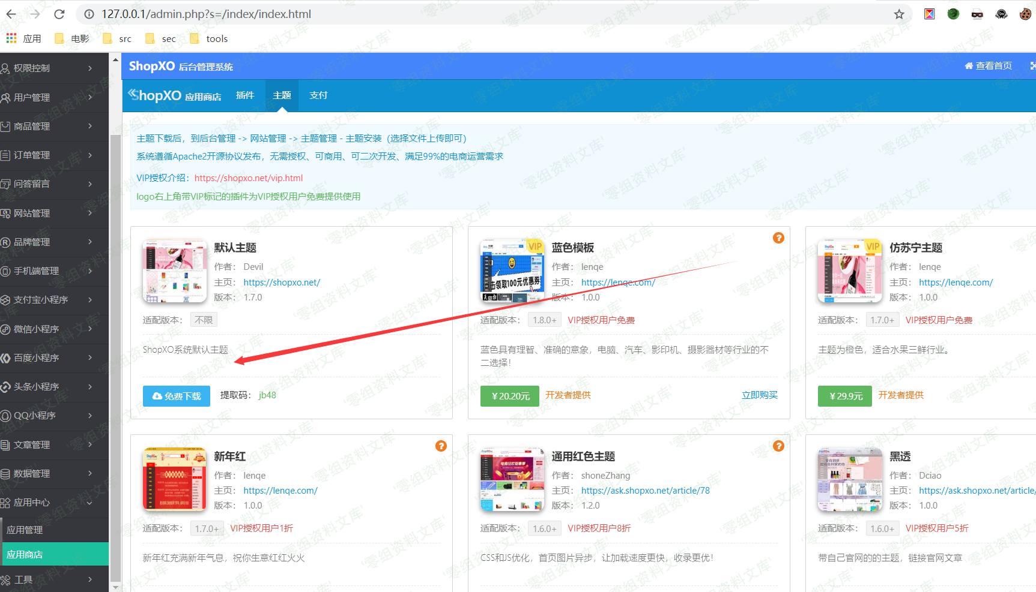
Task: Click the 默认主题 preview thumbnail
Action: pyautogui.click(x=175, y=271)
